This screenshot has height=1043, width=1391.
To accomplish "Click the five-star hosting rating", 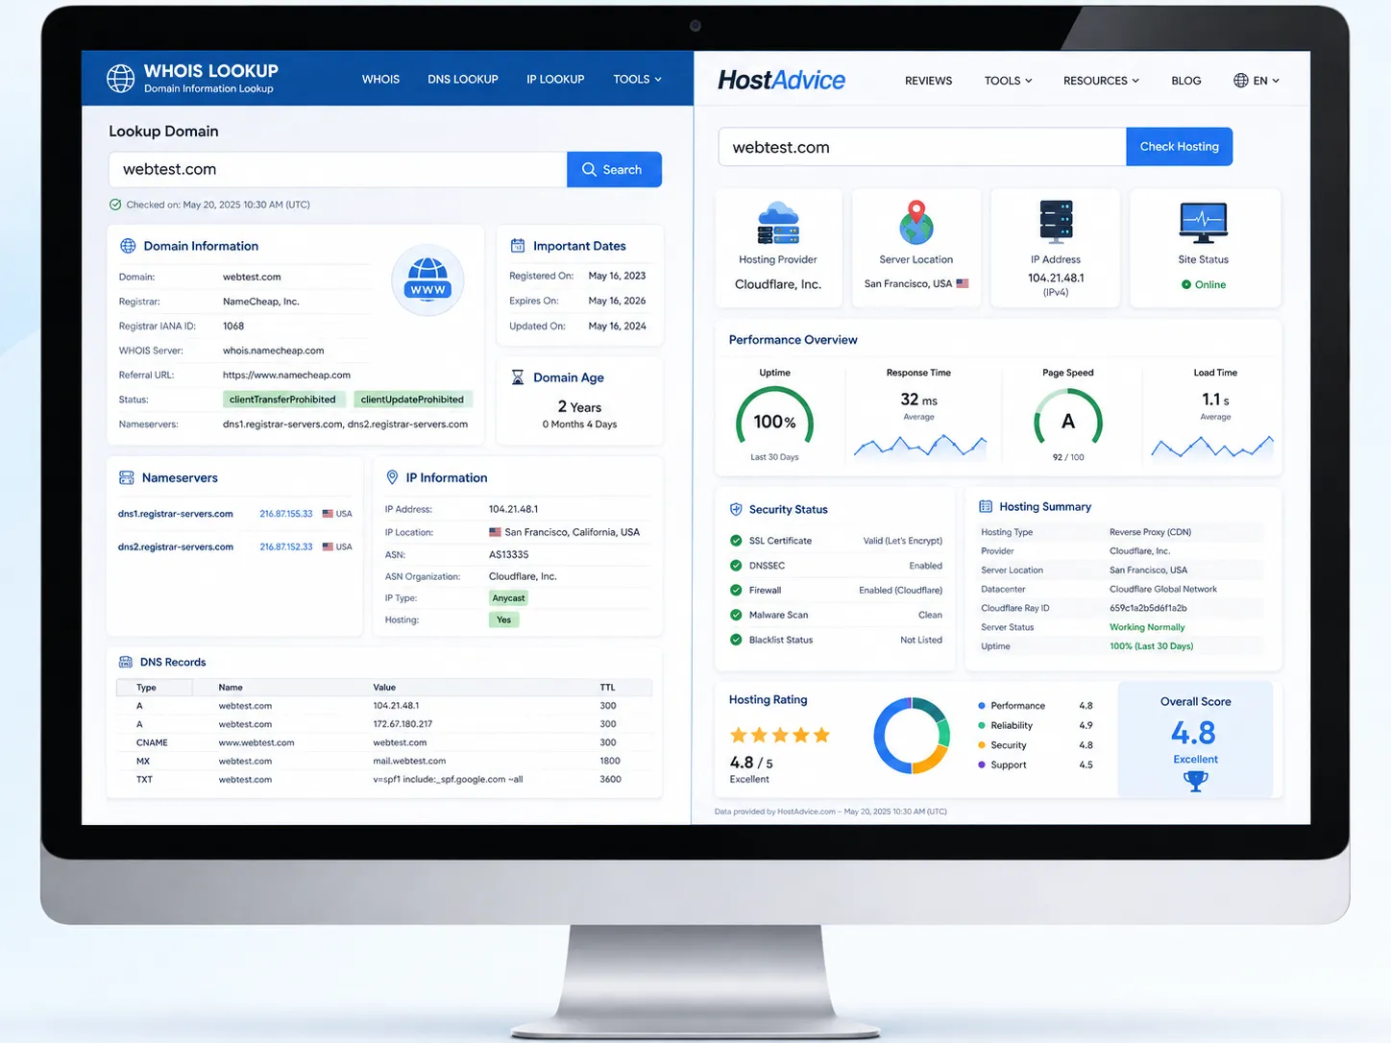I will [780, 736].
